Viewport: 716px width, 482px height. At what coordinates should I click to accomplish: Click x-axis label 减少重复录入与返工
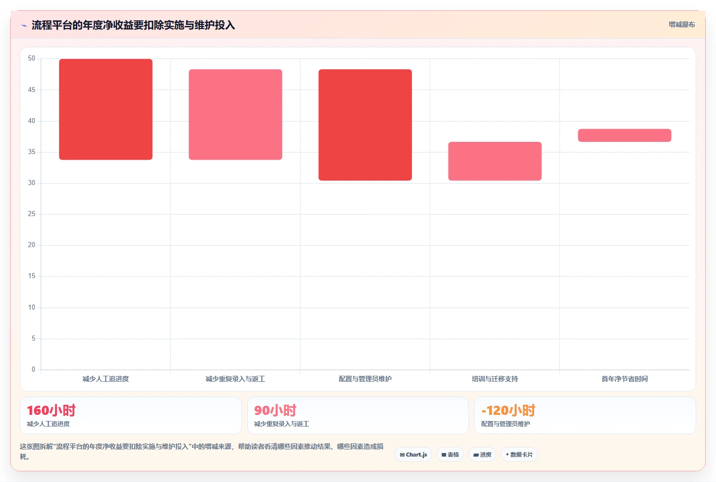(x=235, y=379)
